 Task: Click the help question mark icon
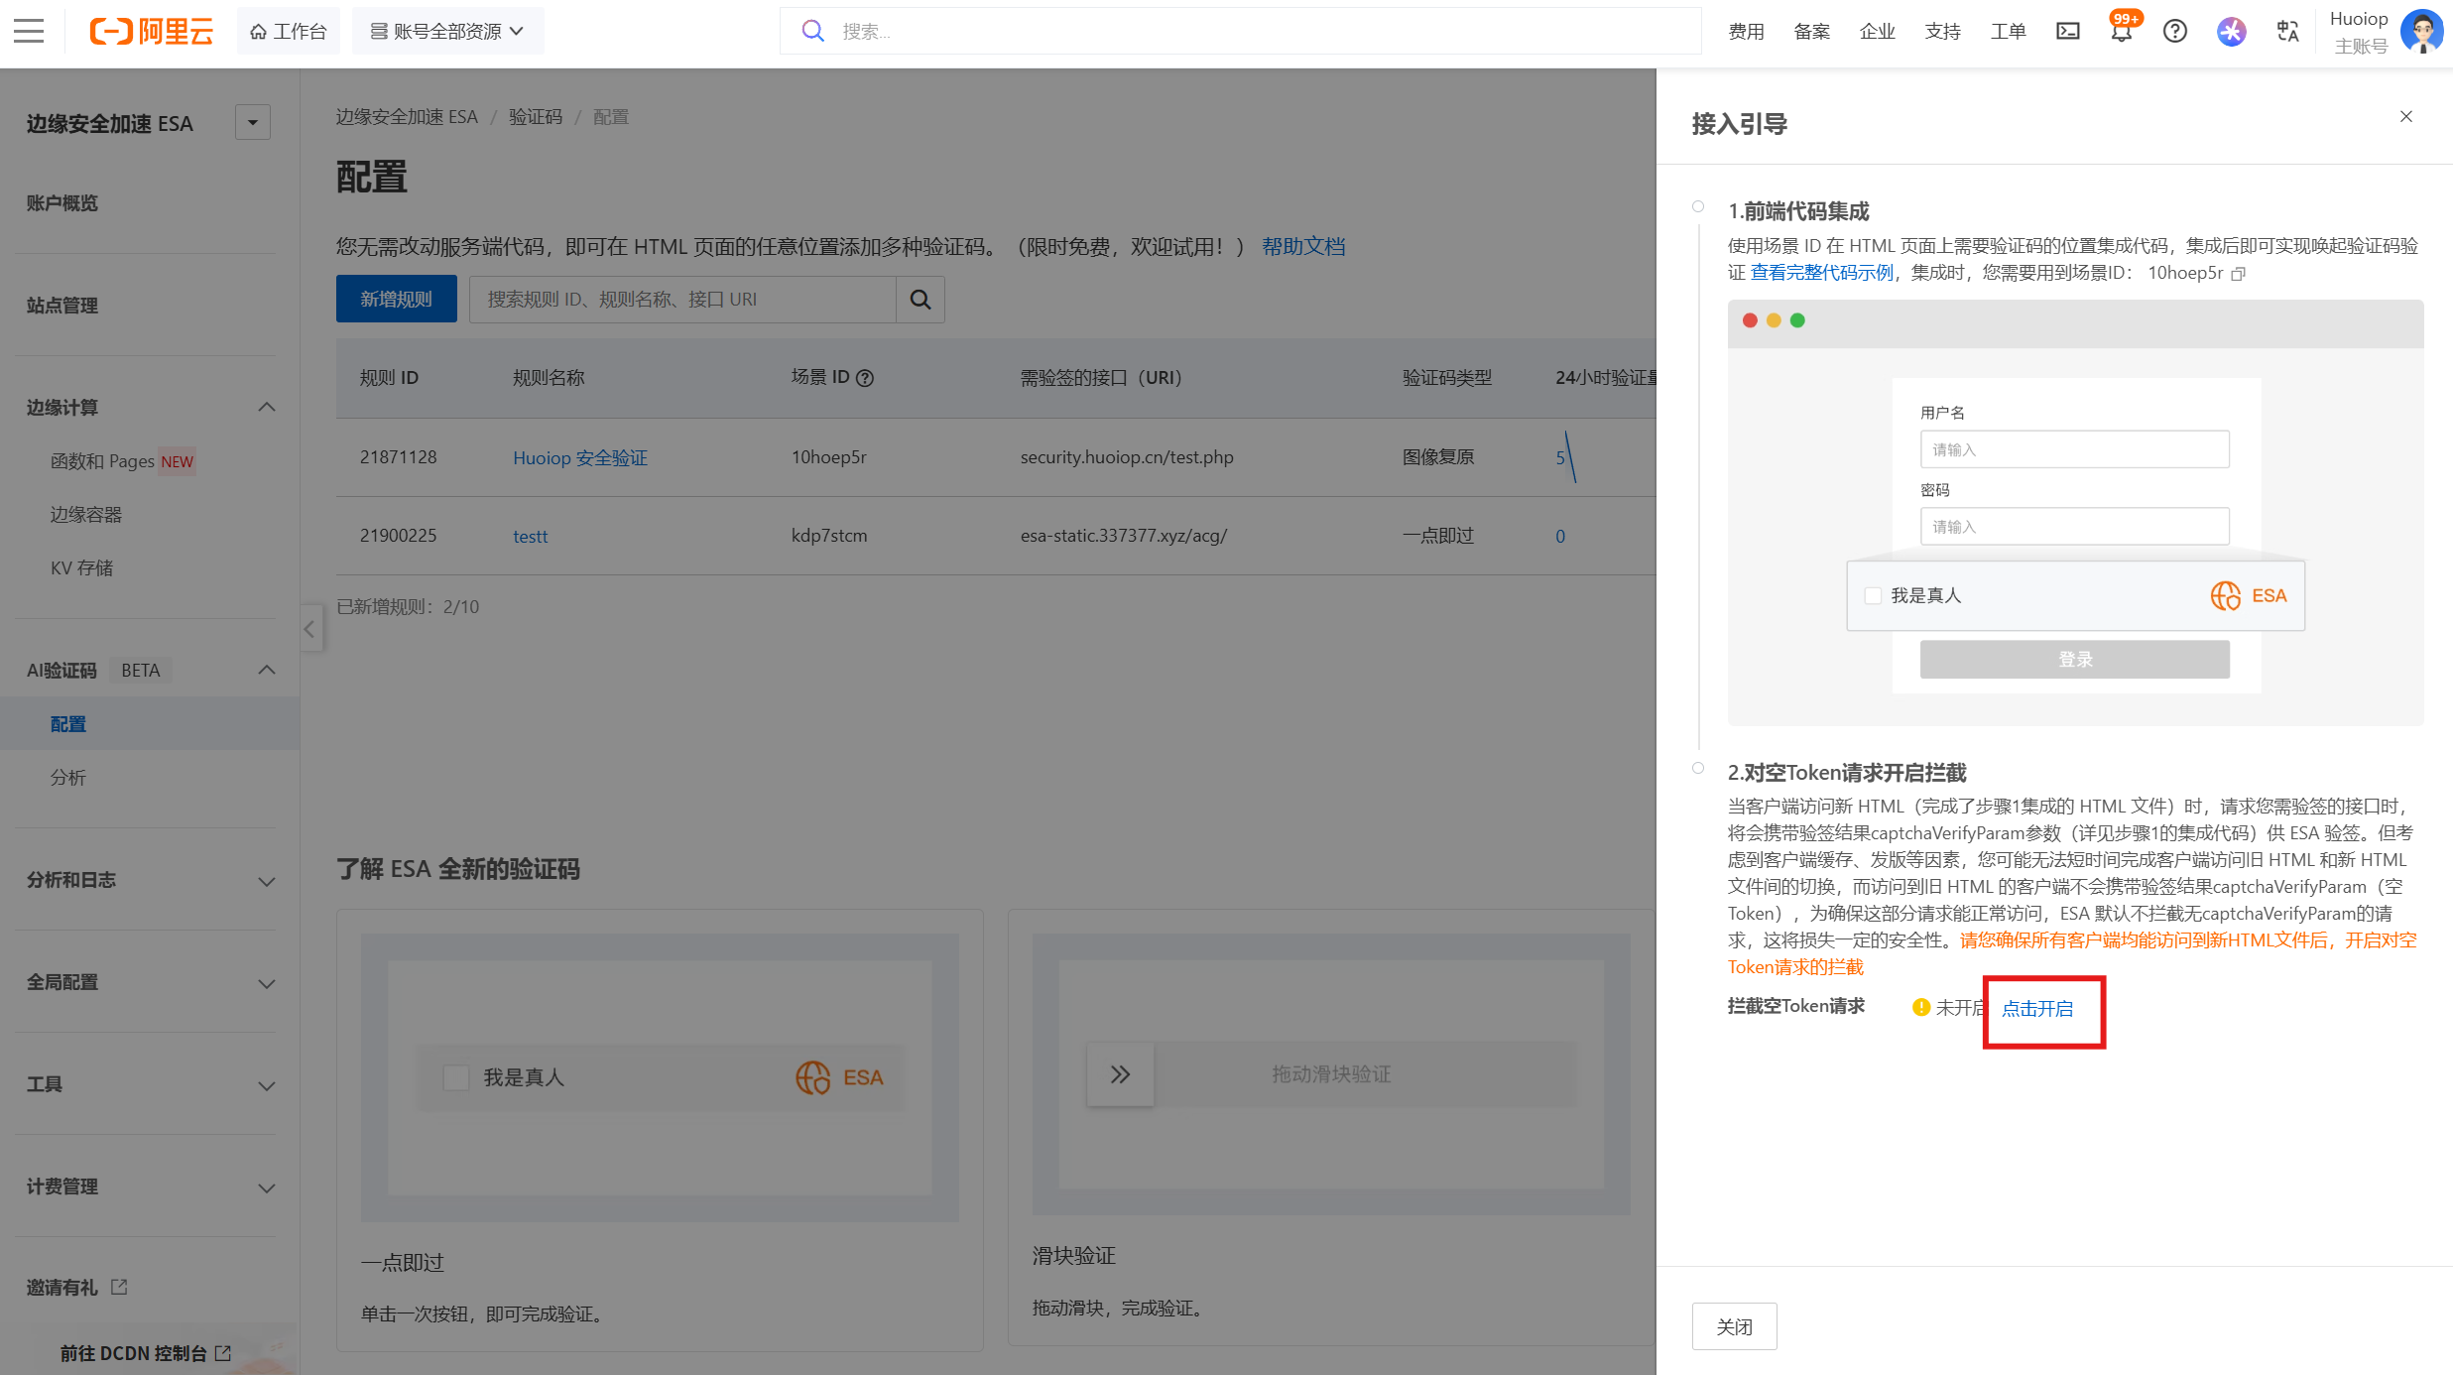click(2174, 31)
